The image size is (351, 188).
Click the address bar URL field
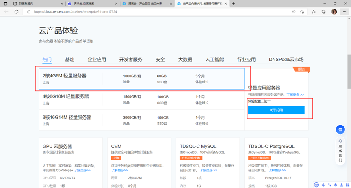[x=157, y=12]
